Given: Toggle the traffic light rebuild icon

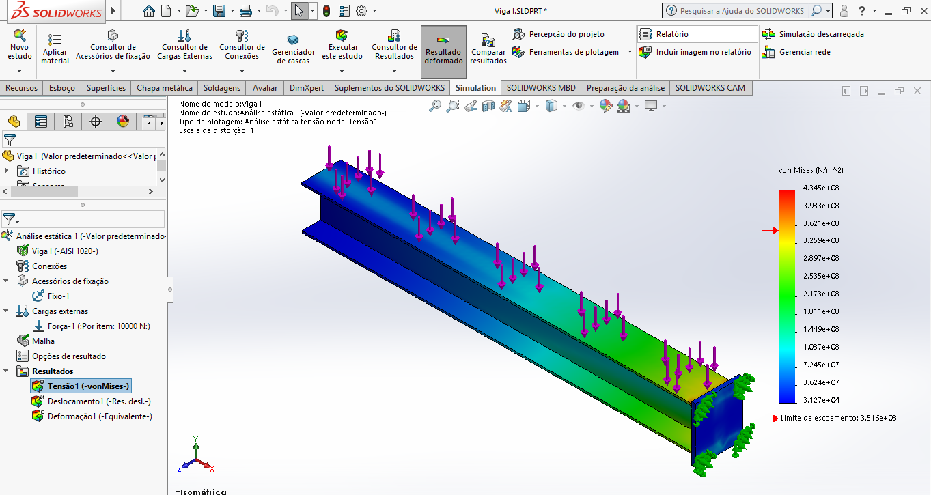Looking at the screenshot, I should click(326, 11).
